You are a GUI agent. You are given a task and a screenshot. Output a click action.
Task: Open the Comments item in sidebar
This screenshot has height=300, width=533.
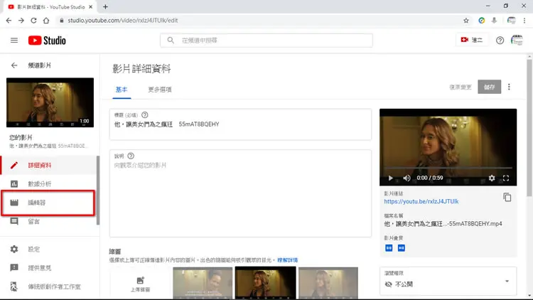[48, 221]
